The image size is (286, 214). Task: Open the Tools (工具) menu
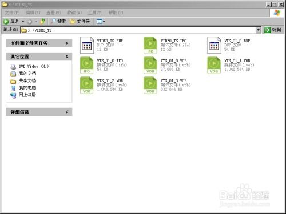click(95, 13)
